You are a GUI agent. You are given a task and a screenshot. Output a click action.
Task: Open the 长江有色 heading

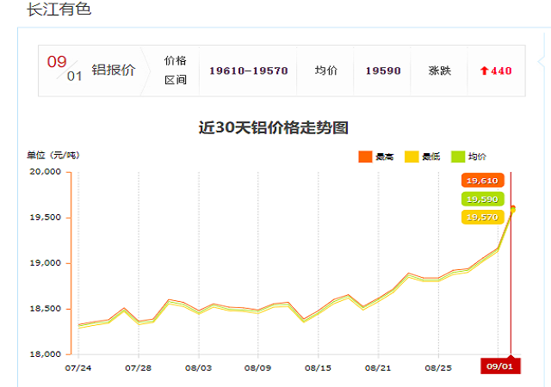59,10
